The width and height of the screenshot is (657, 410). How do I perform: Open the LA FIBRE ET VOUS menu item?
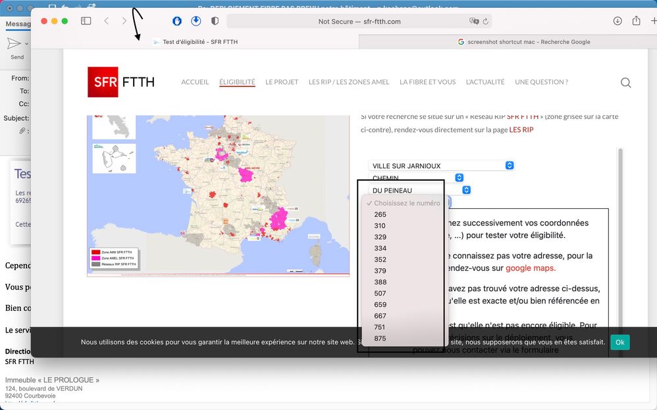pyautogui.click(x=427, y=81)
